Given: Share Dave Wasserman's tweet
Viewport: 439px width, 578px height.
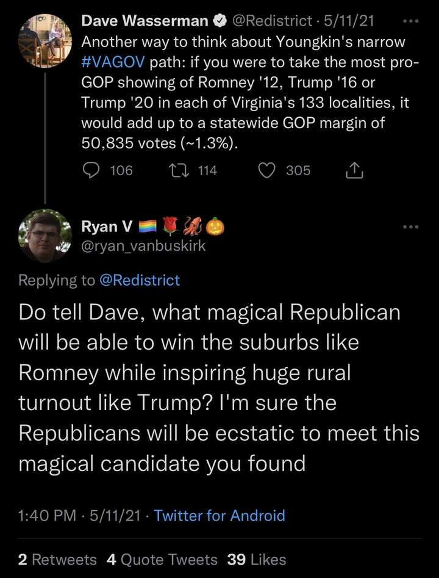Looking at the screenshot, I should tap(354, 172).
